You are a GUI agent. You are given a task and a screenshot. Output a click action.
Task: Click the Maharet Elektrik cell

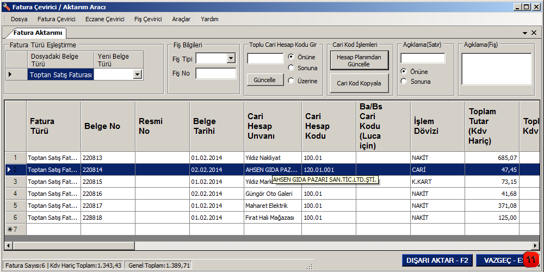(x=273, y=206)
